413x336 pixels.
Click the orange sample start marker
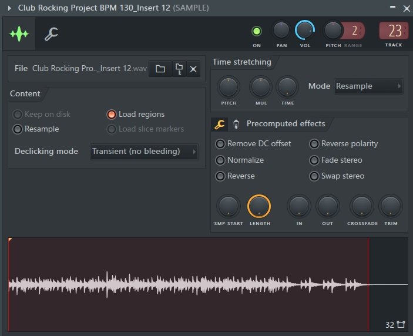10,239
